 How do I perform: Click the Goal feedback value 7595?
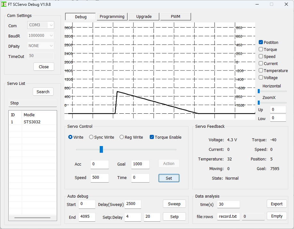tap(275, 168)
